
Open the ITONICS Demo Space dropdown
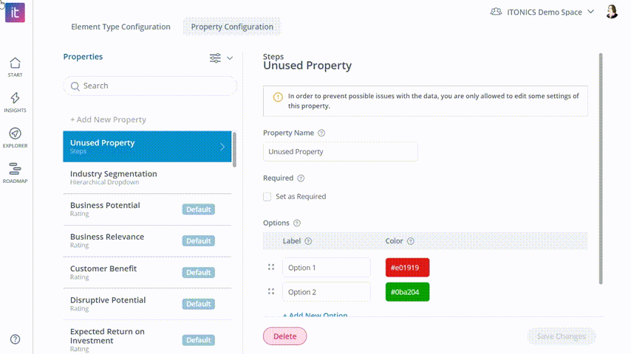tap(542, 12)
